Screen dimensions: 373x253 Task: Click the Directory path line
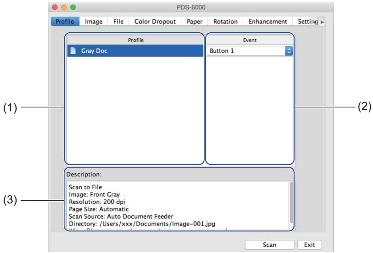pyautogui.click(x=142, y=224)
